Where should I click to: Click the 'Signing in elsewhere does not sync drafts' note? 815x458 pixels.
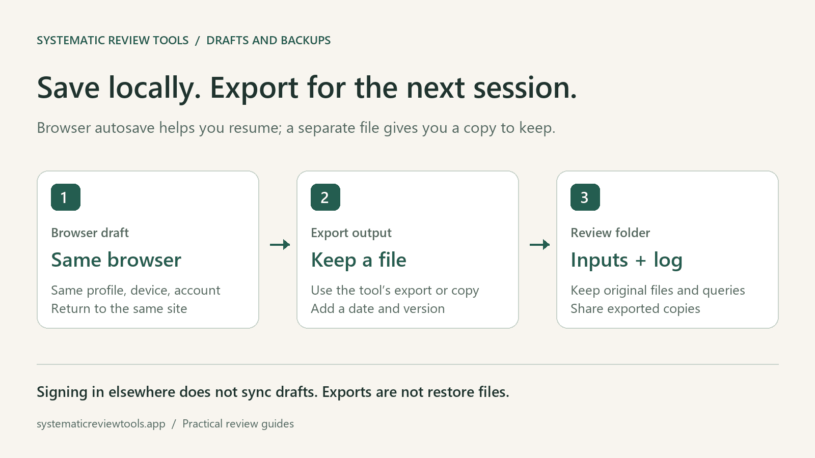pos(177,392)
